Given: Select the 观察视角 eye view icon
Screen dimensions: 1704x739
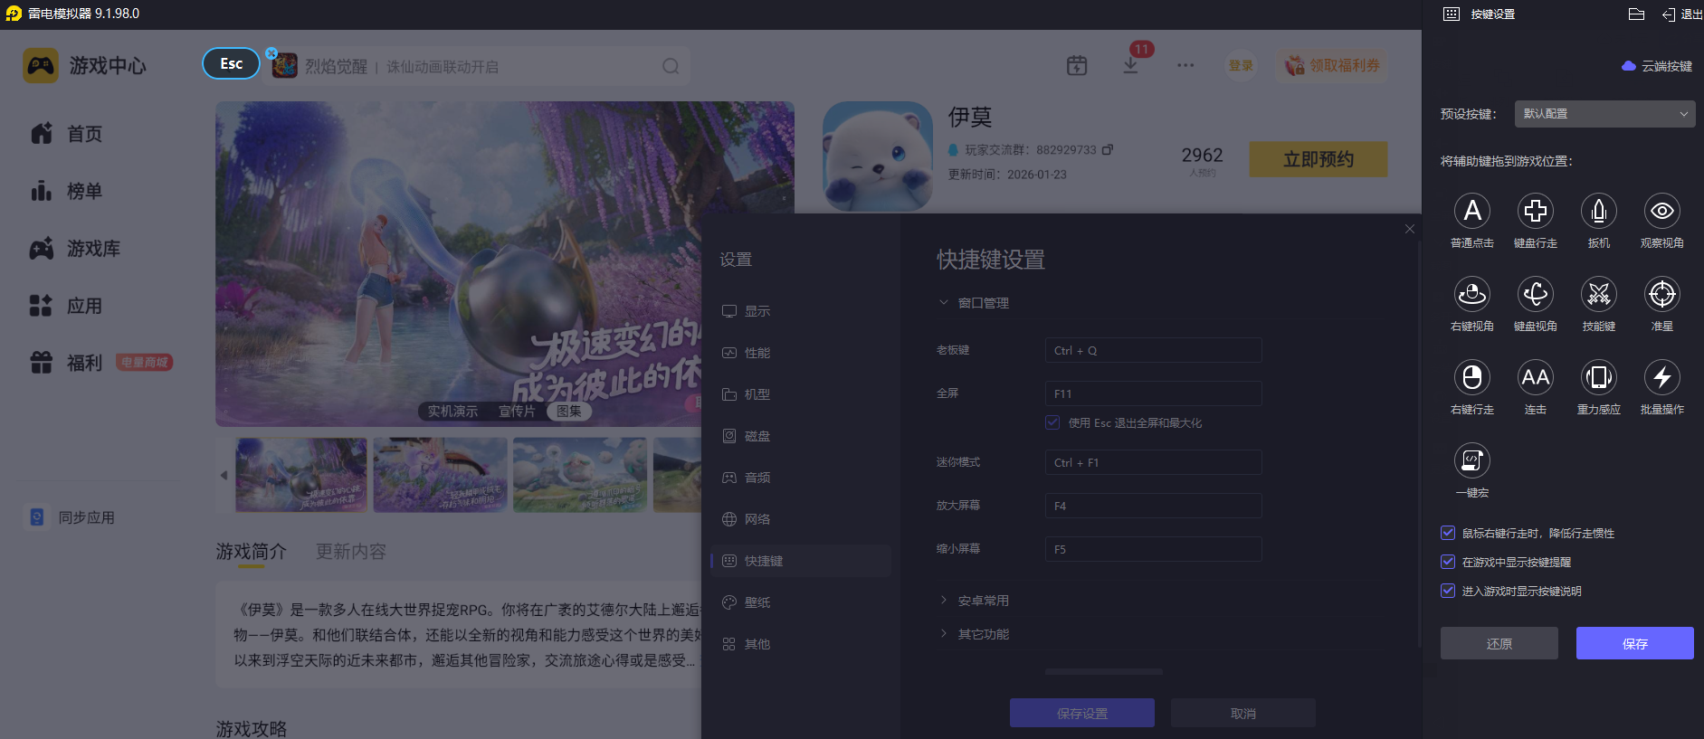Looking at the screenshot, I should click(x=1662, y=211).
